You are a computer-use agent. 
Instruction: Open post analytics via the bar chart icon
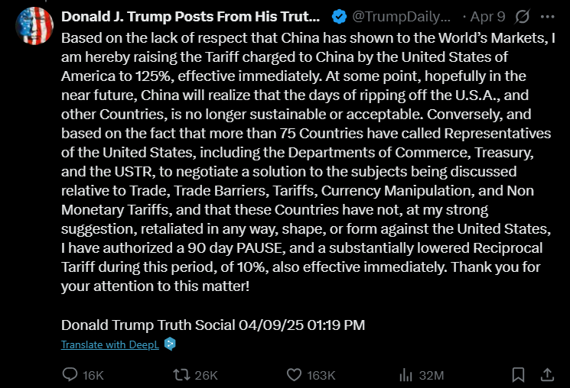coord(406,374)
